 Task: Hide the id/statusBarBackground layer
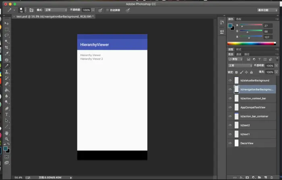point(230,81)
